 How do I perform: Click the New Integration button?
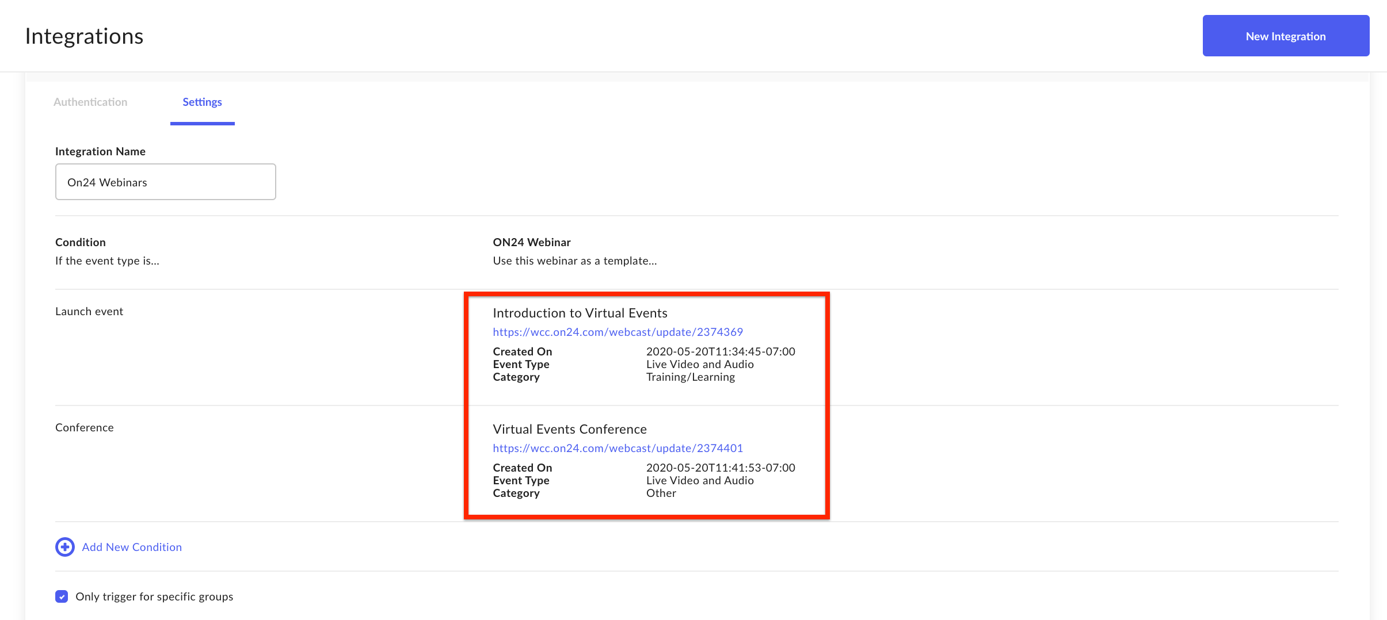pos(1286,35)
